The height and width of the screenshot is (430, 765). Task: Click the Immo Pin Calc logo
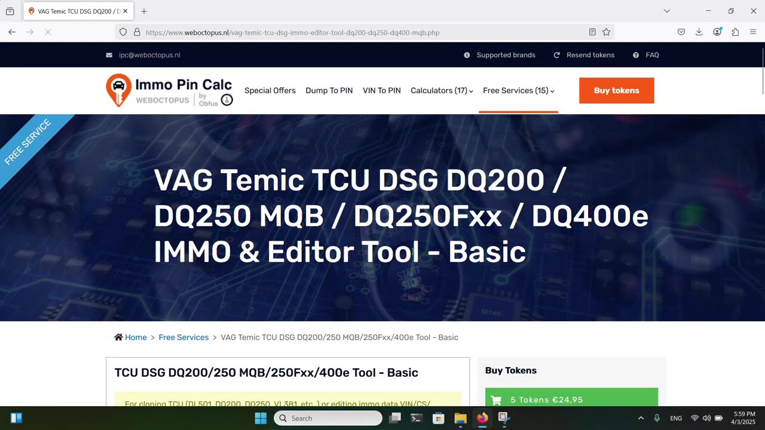pyautogui.click(x=169, y=91)
